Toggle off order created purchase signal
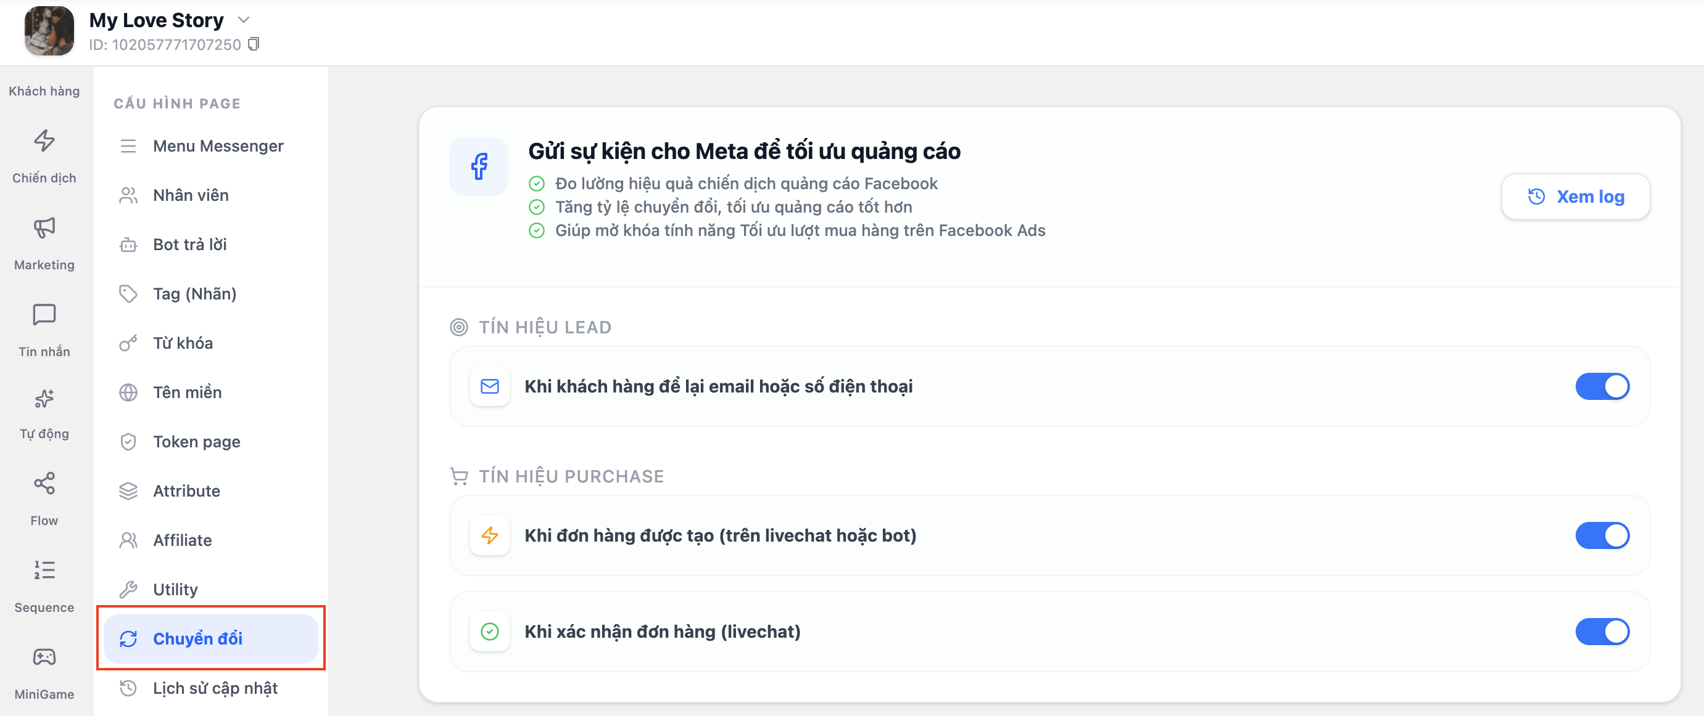1704x716 pixels. (x=1602, y=535)
